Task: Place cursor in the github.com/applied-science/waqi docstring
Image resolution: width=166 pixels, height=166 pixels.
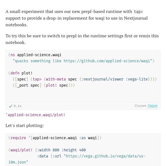Action: tap(84, 61)
